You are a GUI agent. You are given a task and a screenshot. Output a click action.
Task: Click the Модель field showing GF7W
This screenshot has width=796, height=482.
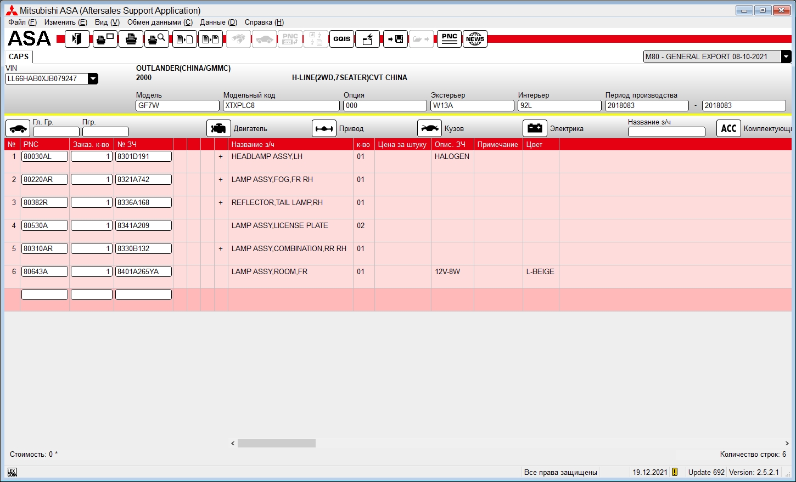(177, 106)
